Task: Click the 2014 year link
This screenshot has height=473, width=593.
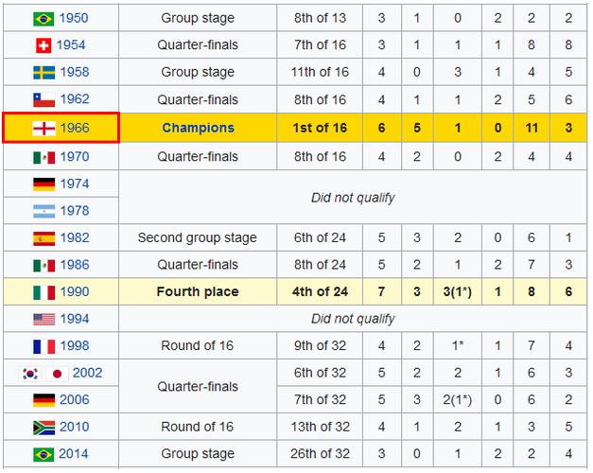Action: coord(75,455)
